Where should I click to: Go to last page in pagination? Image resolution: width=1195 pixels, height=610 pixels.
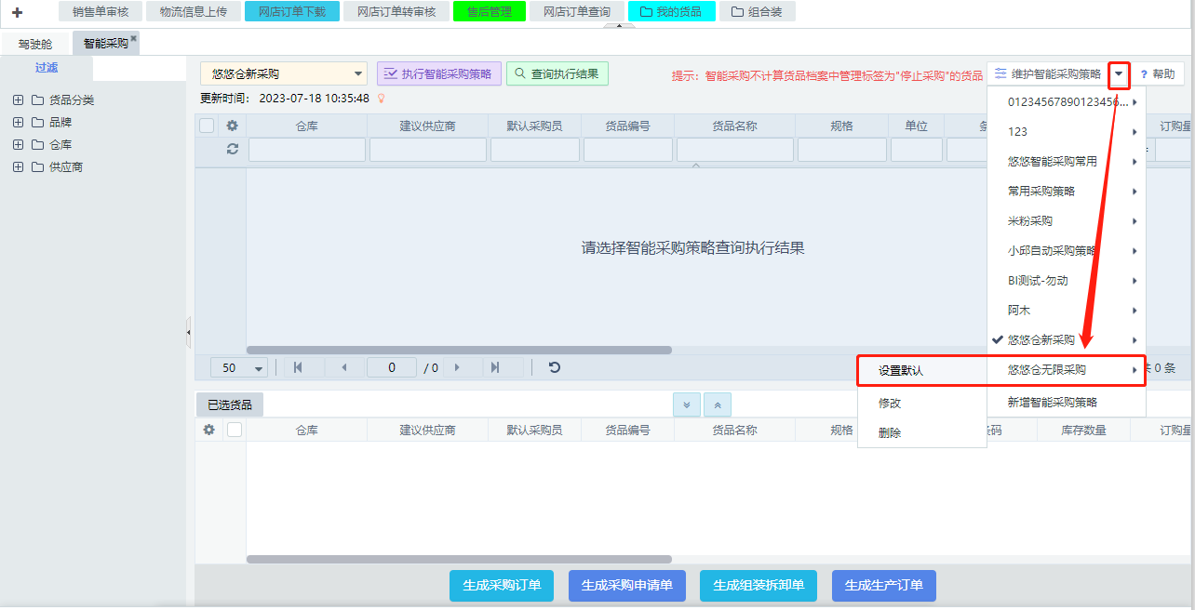click(x=495, y=367)
